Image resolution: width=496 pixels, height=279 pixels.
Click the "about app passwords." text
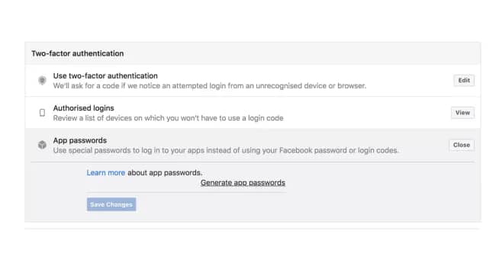click(x=165, y=173)
